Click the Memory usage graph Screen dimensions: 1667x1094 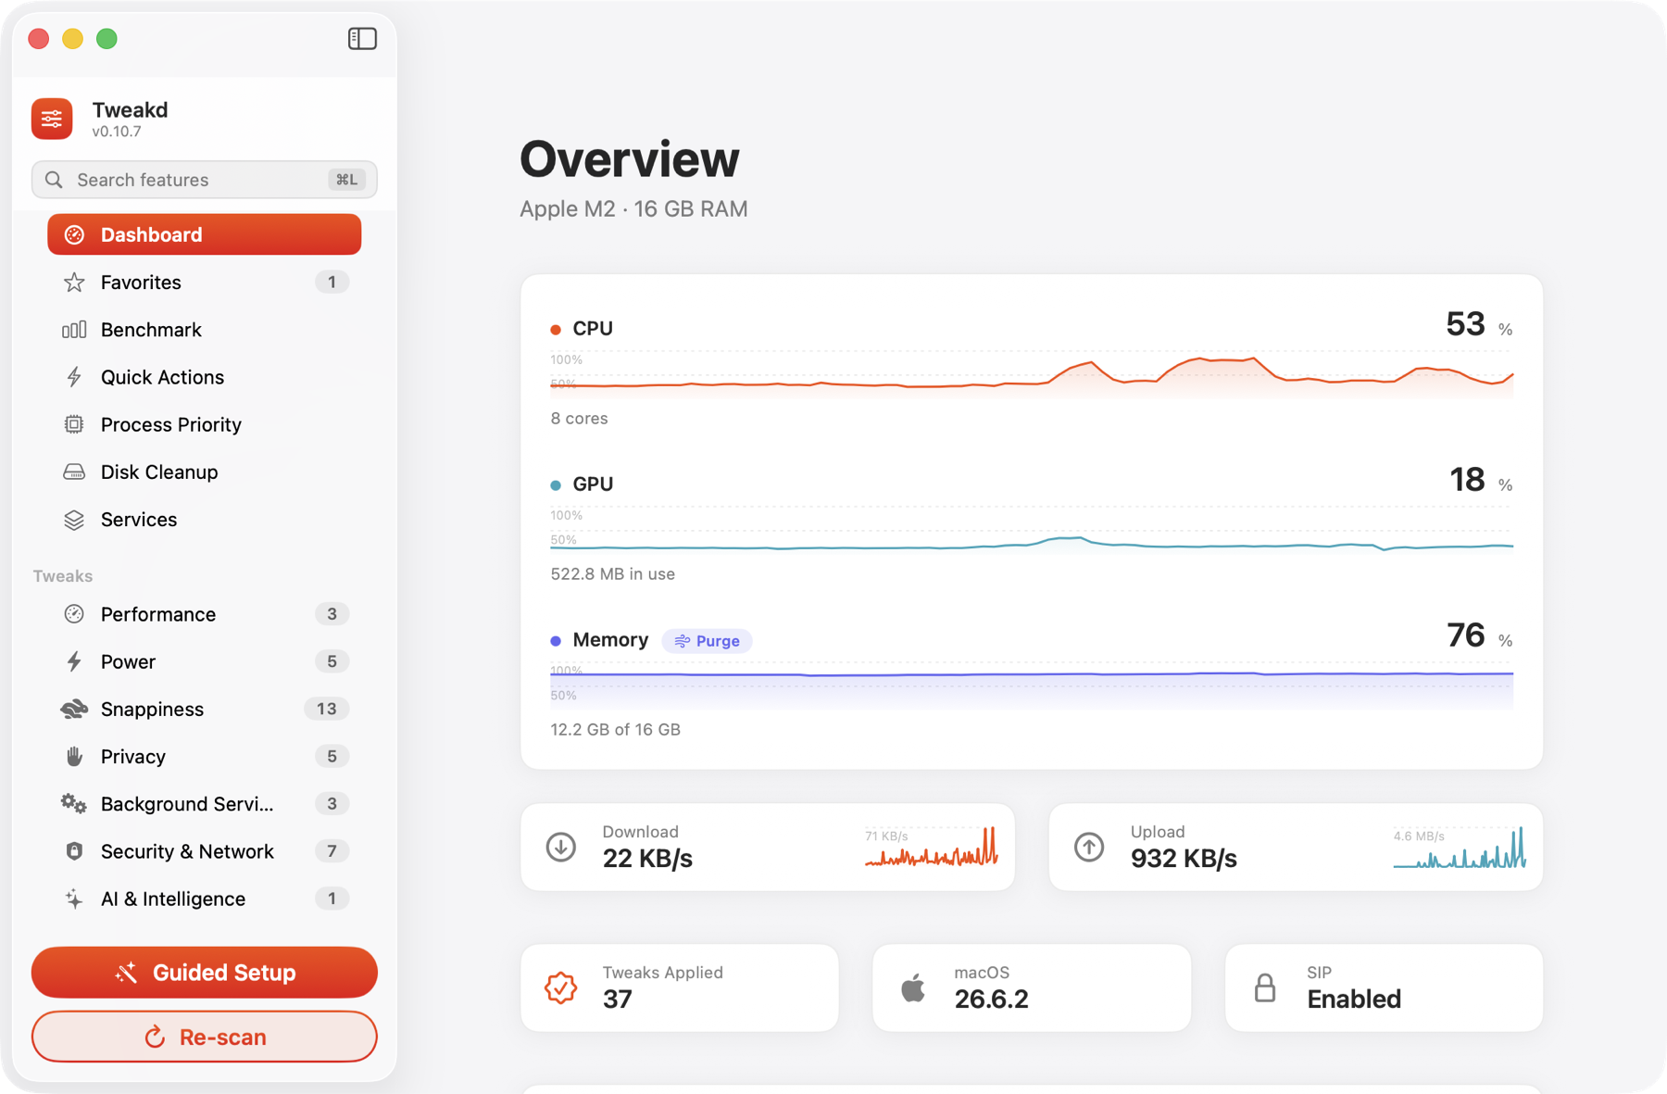[1032, 686]
